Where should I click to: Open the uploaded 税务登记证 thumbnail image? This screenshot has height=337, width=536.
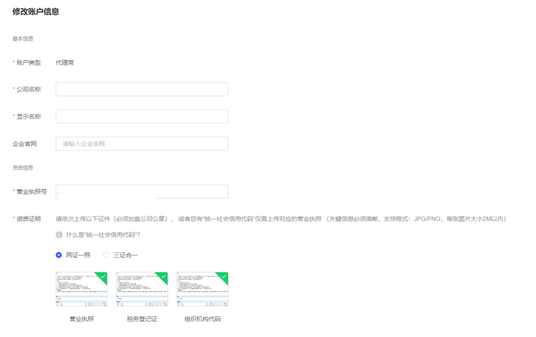[141, 290]
